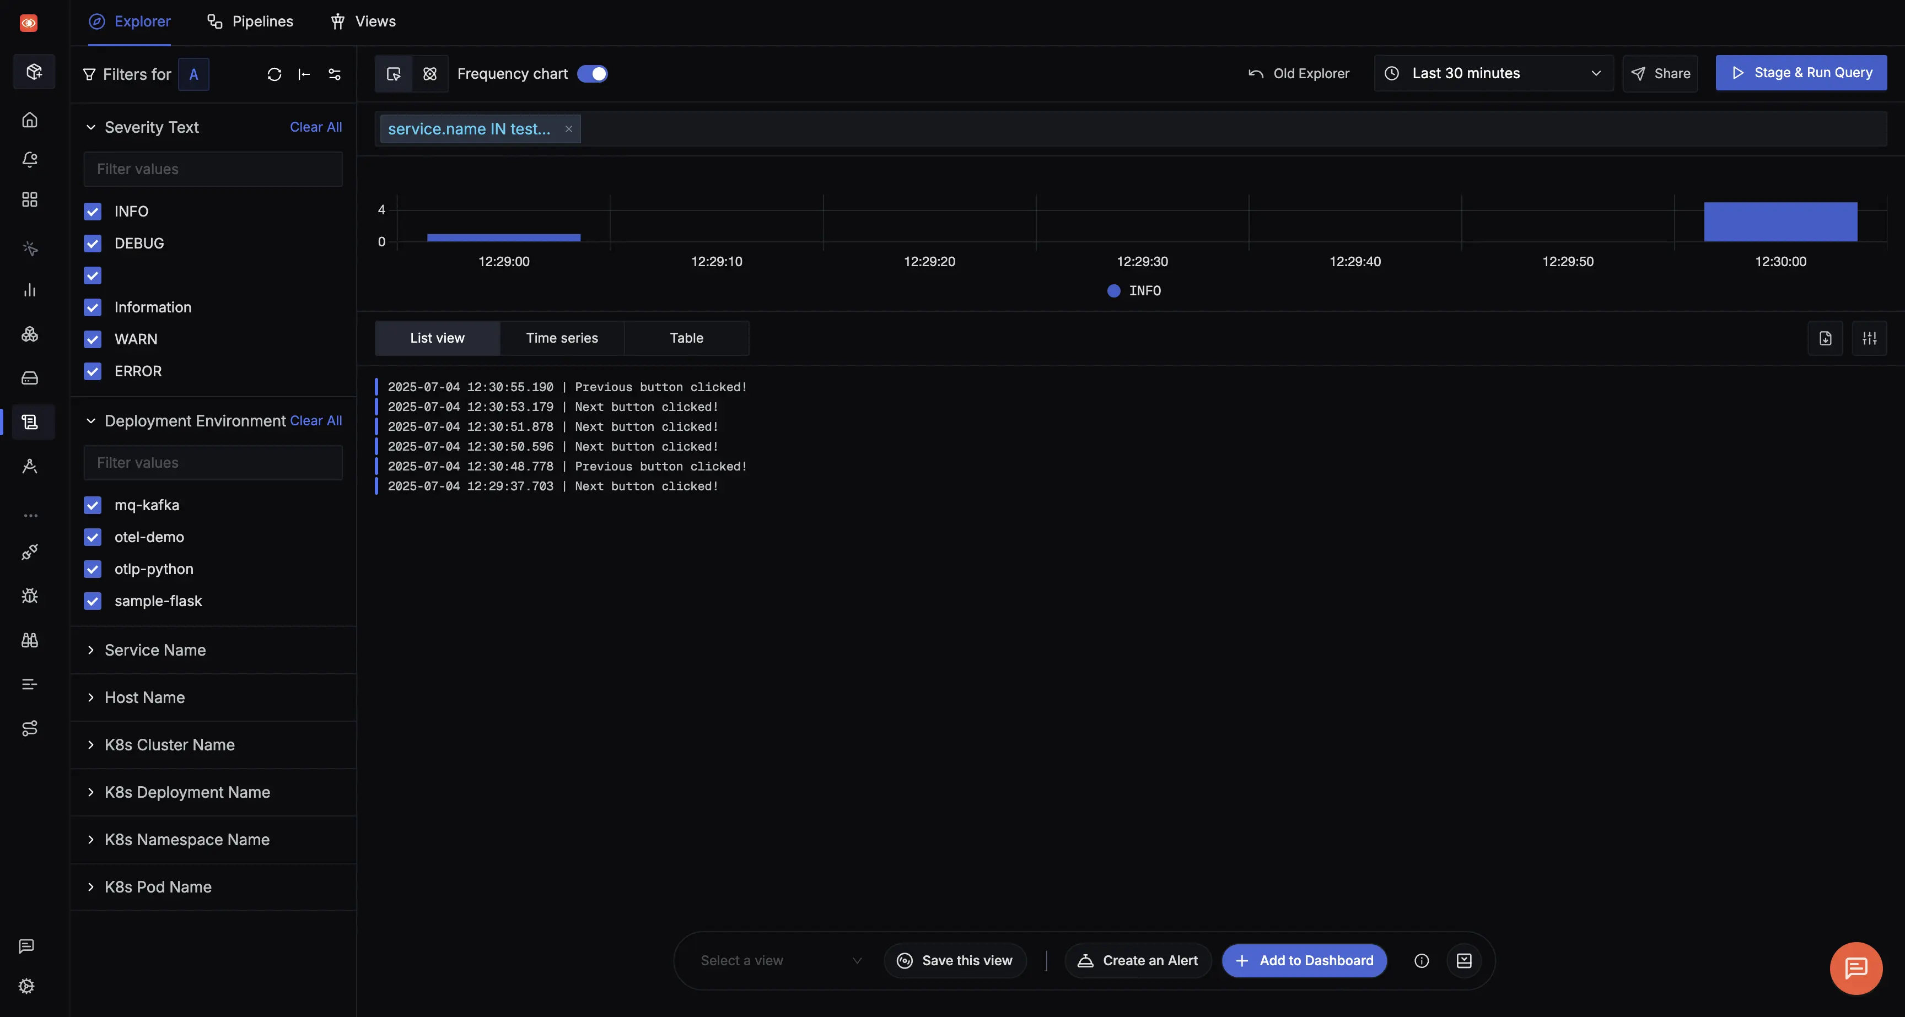Click Add to Dashboard button

point(1305,961)
